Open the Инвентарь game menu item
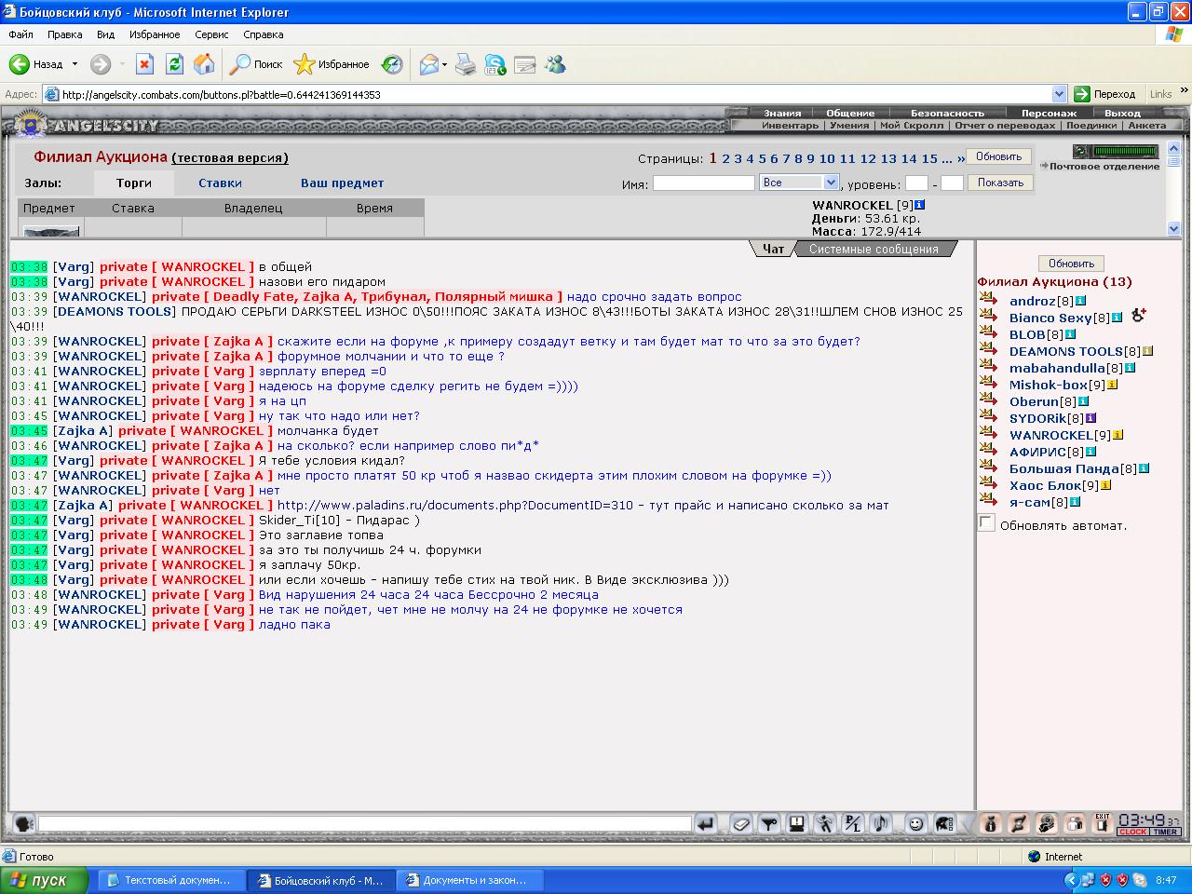Image resolution: width=1192 pixels, height=894 pixels. (x=790, y=125)
